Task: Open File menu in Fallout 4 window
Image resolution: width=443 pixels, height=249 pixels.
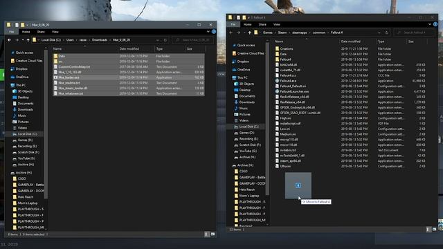Action: pos(233,25)
